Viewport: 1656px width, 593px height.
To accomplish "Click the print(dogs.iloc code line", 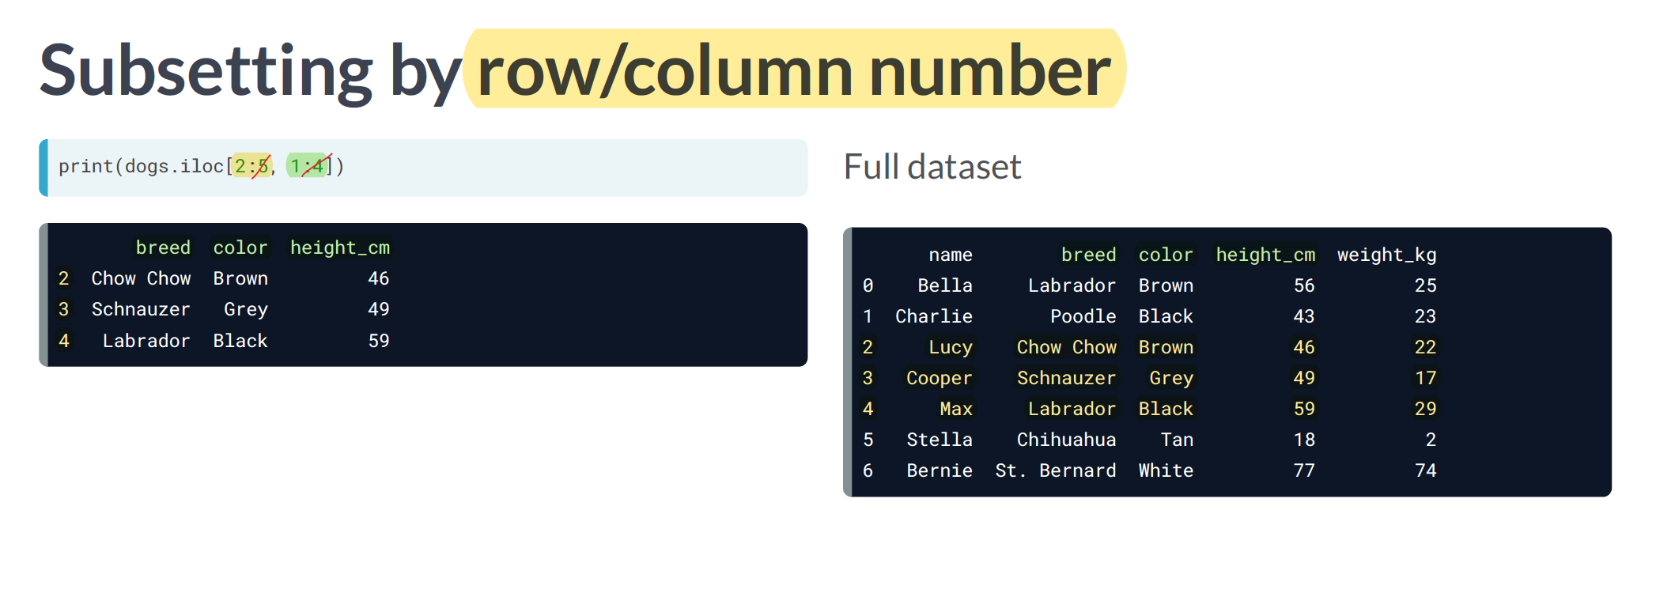I will (202, 166).
